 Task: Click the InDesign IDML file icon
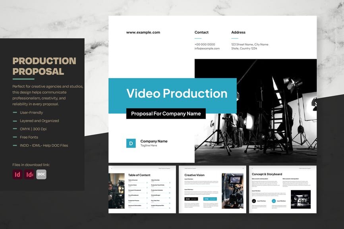click(x=29, y=174)
